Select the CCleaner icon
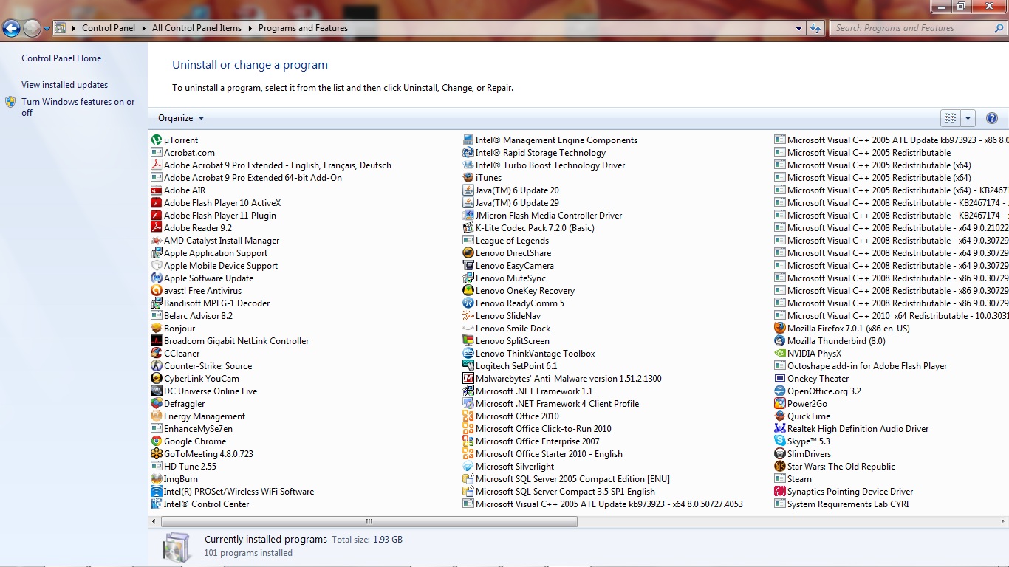Image resolution: width=1009 pixels, height=567 pixels. tap(157, 354)
